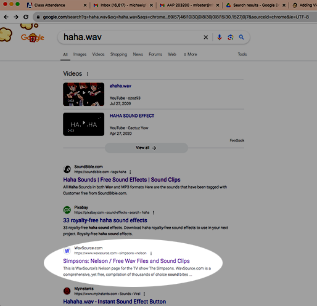Close the Class Attendance tab
The image size is (317, 306).
pos(85,6)
